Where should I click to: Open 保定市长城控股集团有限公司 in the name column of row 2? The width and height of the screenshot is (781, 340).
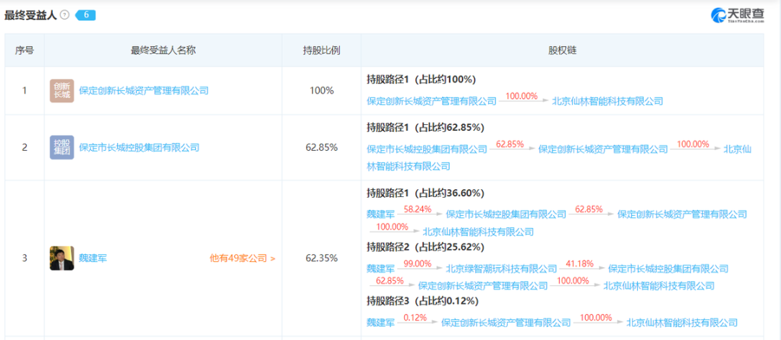click(139, 147)
